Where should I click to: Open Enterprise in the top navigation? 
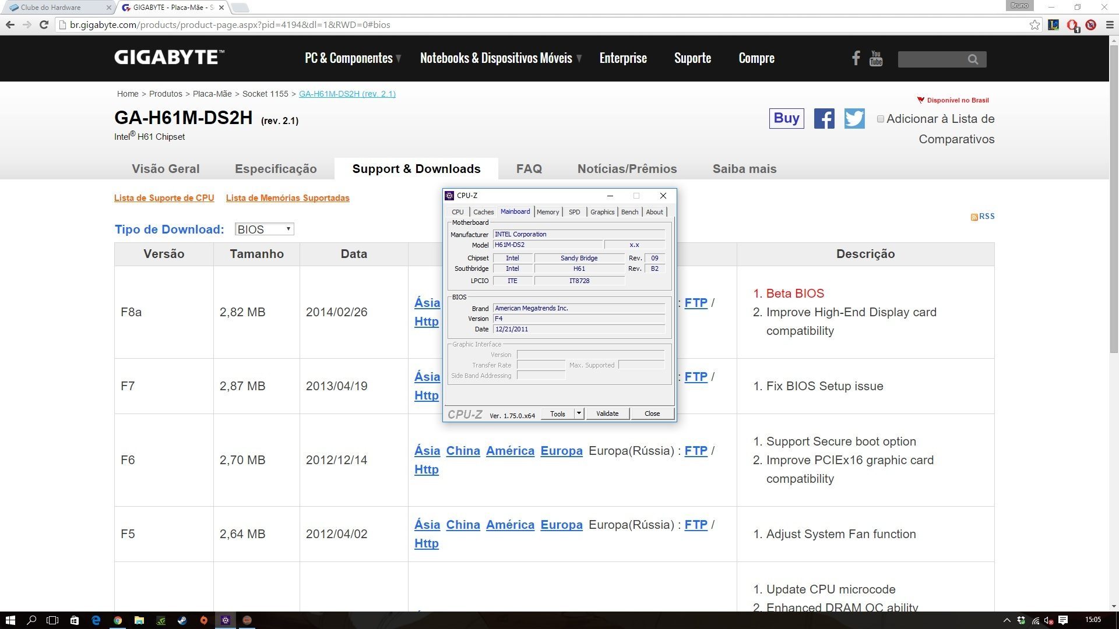[x=623, y=58]
